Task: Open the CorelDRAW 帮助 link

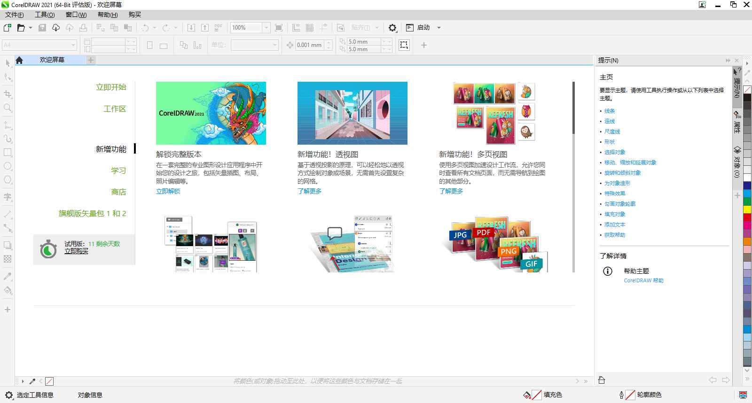Action: pos(643,280)
